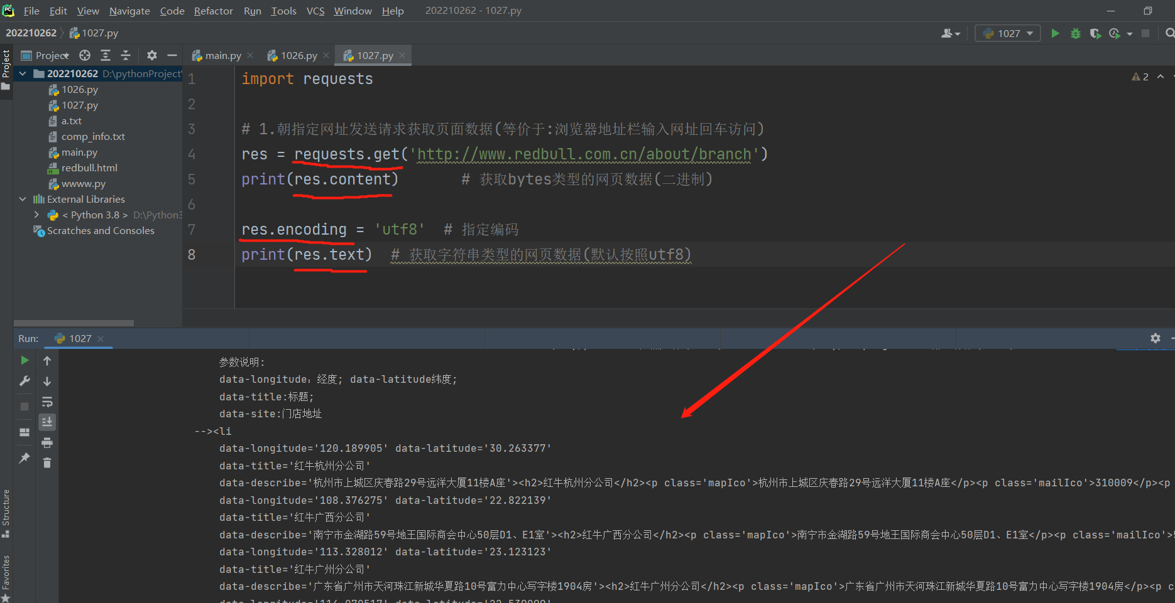Expand all items in the Project tree
Image resolution: width=1175 pixels, height=603 pixels.
coord(106,55)
